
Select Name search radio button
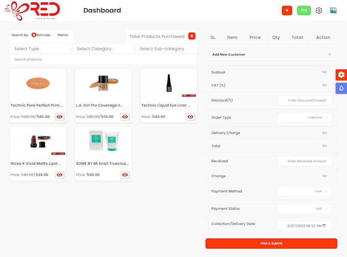55,35
